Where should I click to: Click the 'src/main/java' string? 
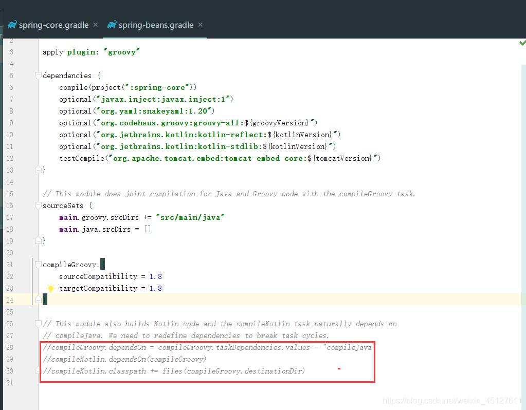(x=190, y=217)
